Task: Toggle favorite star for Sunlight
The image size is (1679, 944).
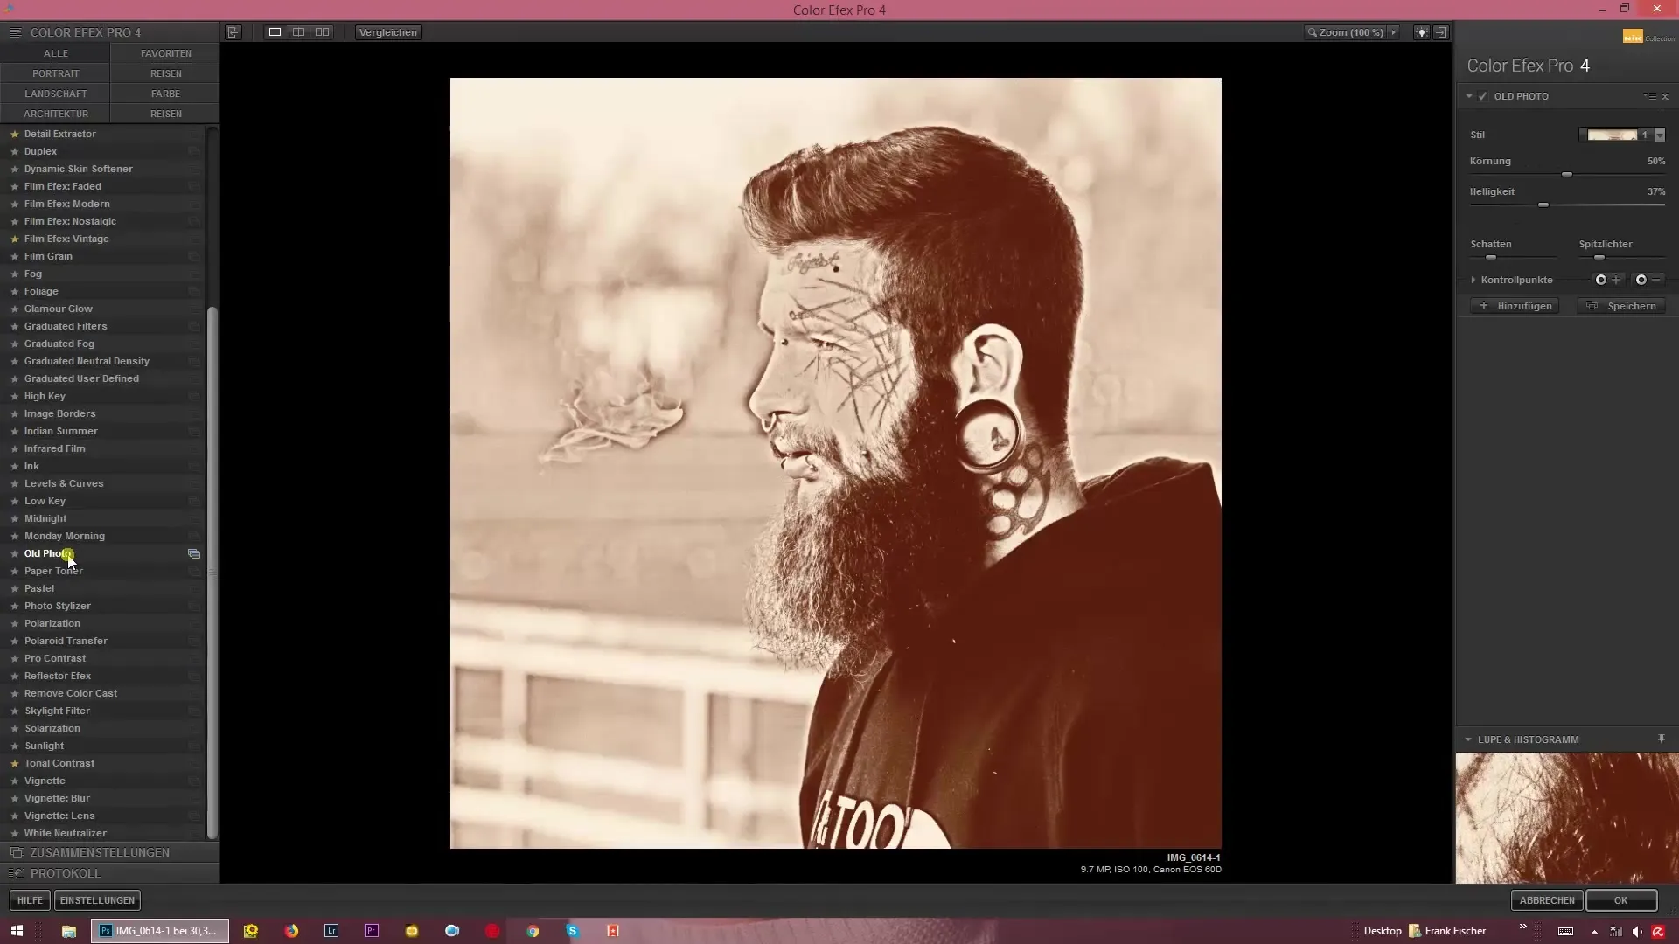Action: (x=15, y=746)
